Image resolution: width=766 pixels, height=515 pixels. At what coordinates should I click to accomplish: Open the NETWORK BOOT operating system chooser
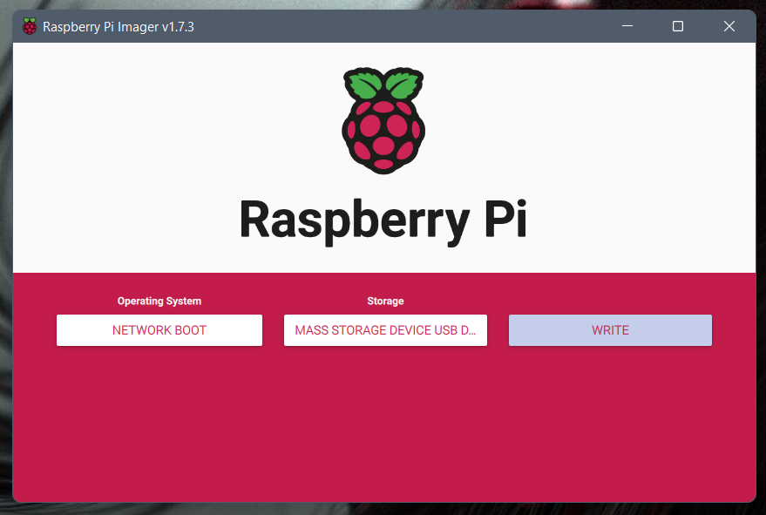pyautogui.click(x=159, y=330)
